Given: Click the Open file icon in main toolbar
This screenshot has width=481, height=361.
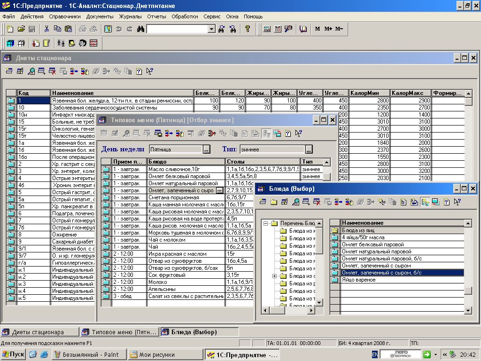Looking at the screenshot, I should coord(21,29).
